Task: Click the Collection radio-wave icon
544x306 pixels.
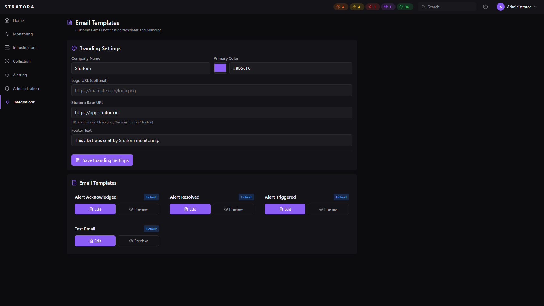Action: 7,61
